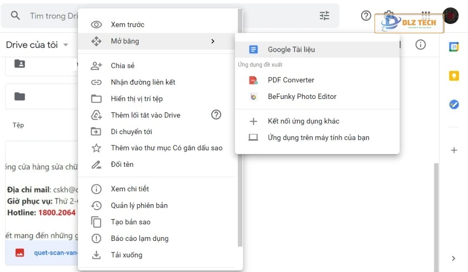The width and height of the screenshot is (468, 272).
Task: Click the search filter options icon
Action: (x=324, y=16)
